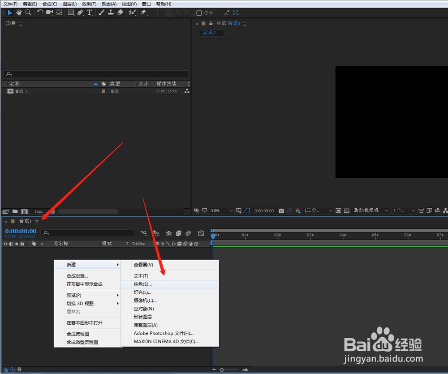This screenshot has height=374, width=448.
Task: Toggle hide shy layers switch
Action: tap(168, 233)
